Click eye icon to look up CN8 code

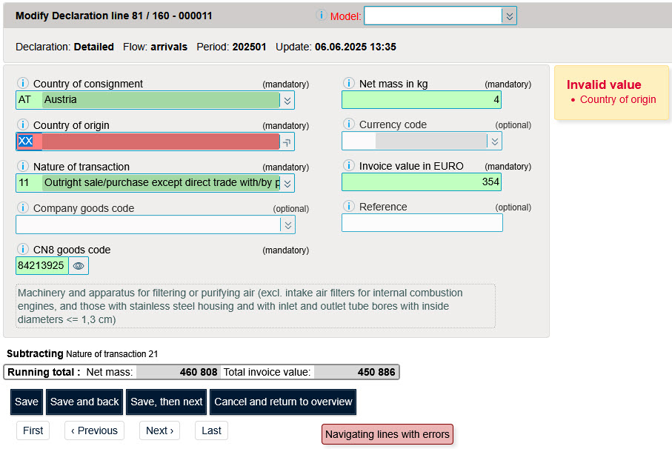pyautogui.click(x=79, y=265)
